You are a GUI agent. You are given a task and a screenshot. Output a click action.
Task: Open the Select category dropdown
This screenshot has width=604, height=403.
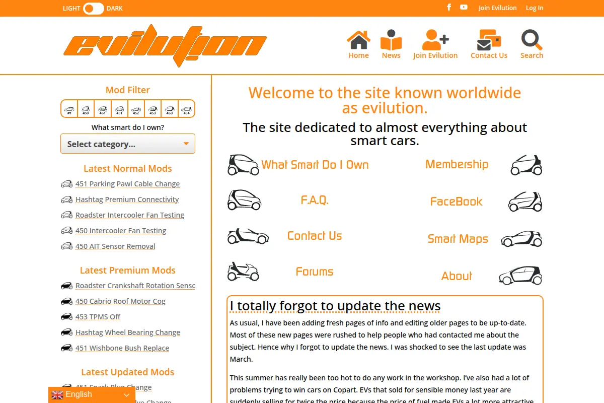pyautogui.click(x=128, y=144)
